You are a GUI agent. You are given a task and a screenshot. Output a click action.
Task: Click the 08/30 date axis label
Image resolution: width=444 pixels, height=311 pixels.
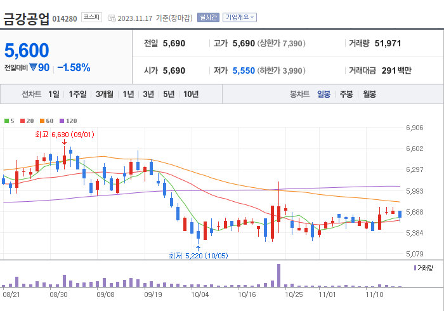[x=58, y=294]
